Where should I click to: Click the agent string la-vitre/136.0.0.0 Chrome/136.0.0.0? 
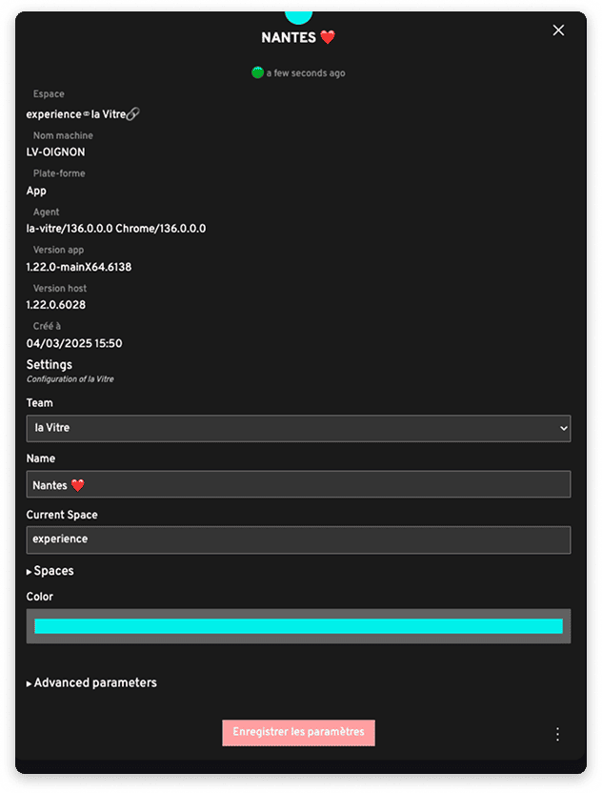pos(116,229)
